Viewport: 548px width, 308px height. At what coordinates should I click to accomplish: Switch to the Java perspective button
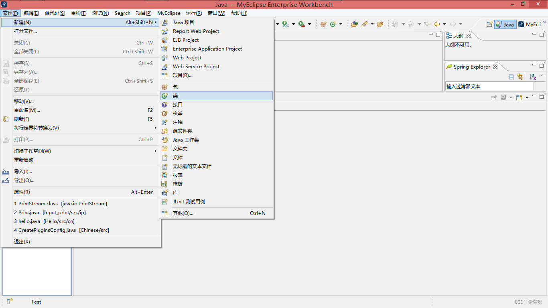click(x=505, y=24)
